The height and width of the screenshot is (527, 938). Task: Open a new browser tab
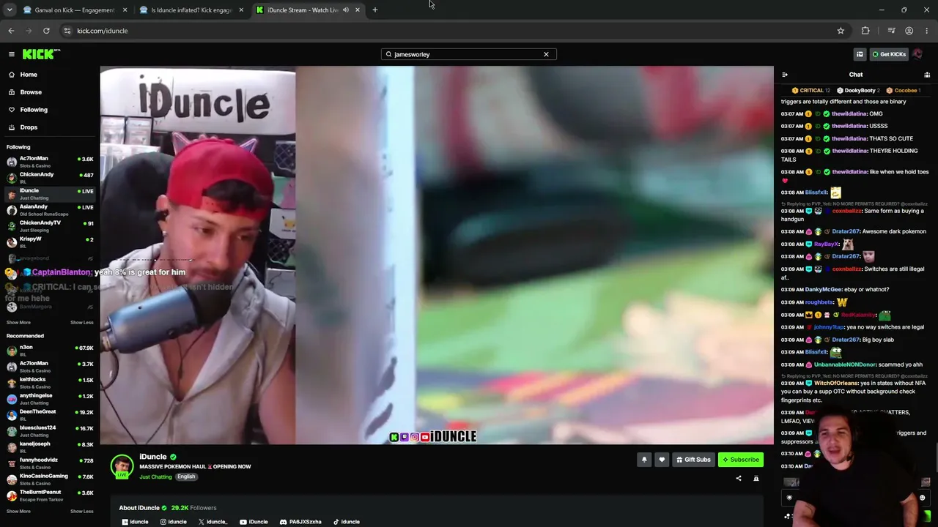click(x=375, y=10)
